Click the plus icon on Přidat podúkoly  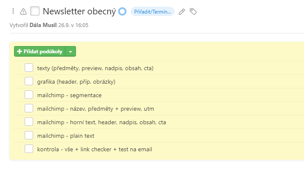coord(20,51)
